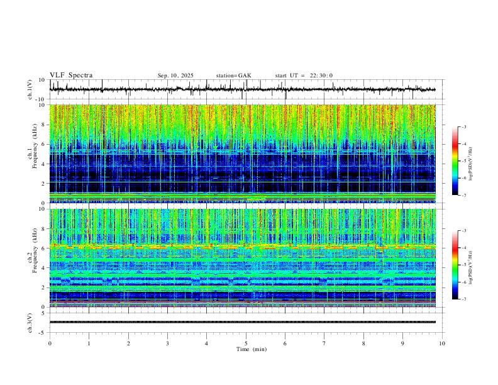Click the ch.1 Frequency (kHz) axis label
This screenshot has height=385, width=498.
(33, 145)
